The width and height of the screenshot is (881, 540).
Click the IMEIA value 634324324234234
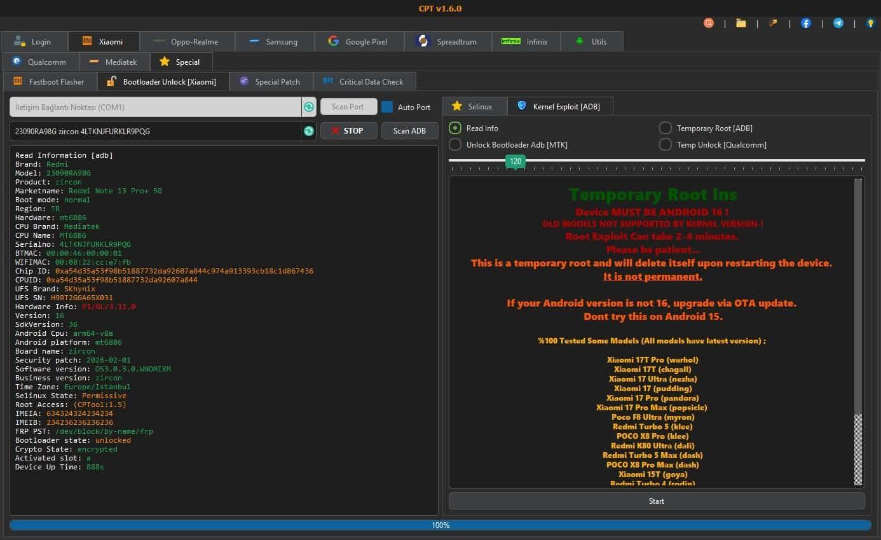[79, 413]
